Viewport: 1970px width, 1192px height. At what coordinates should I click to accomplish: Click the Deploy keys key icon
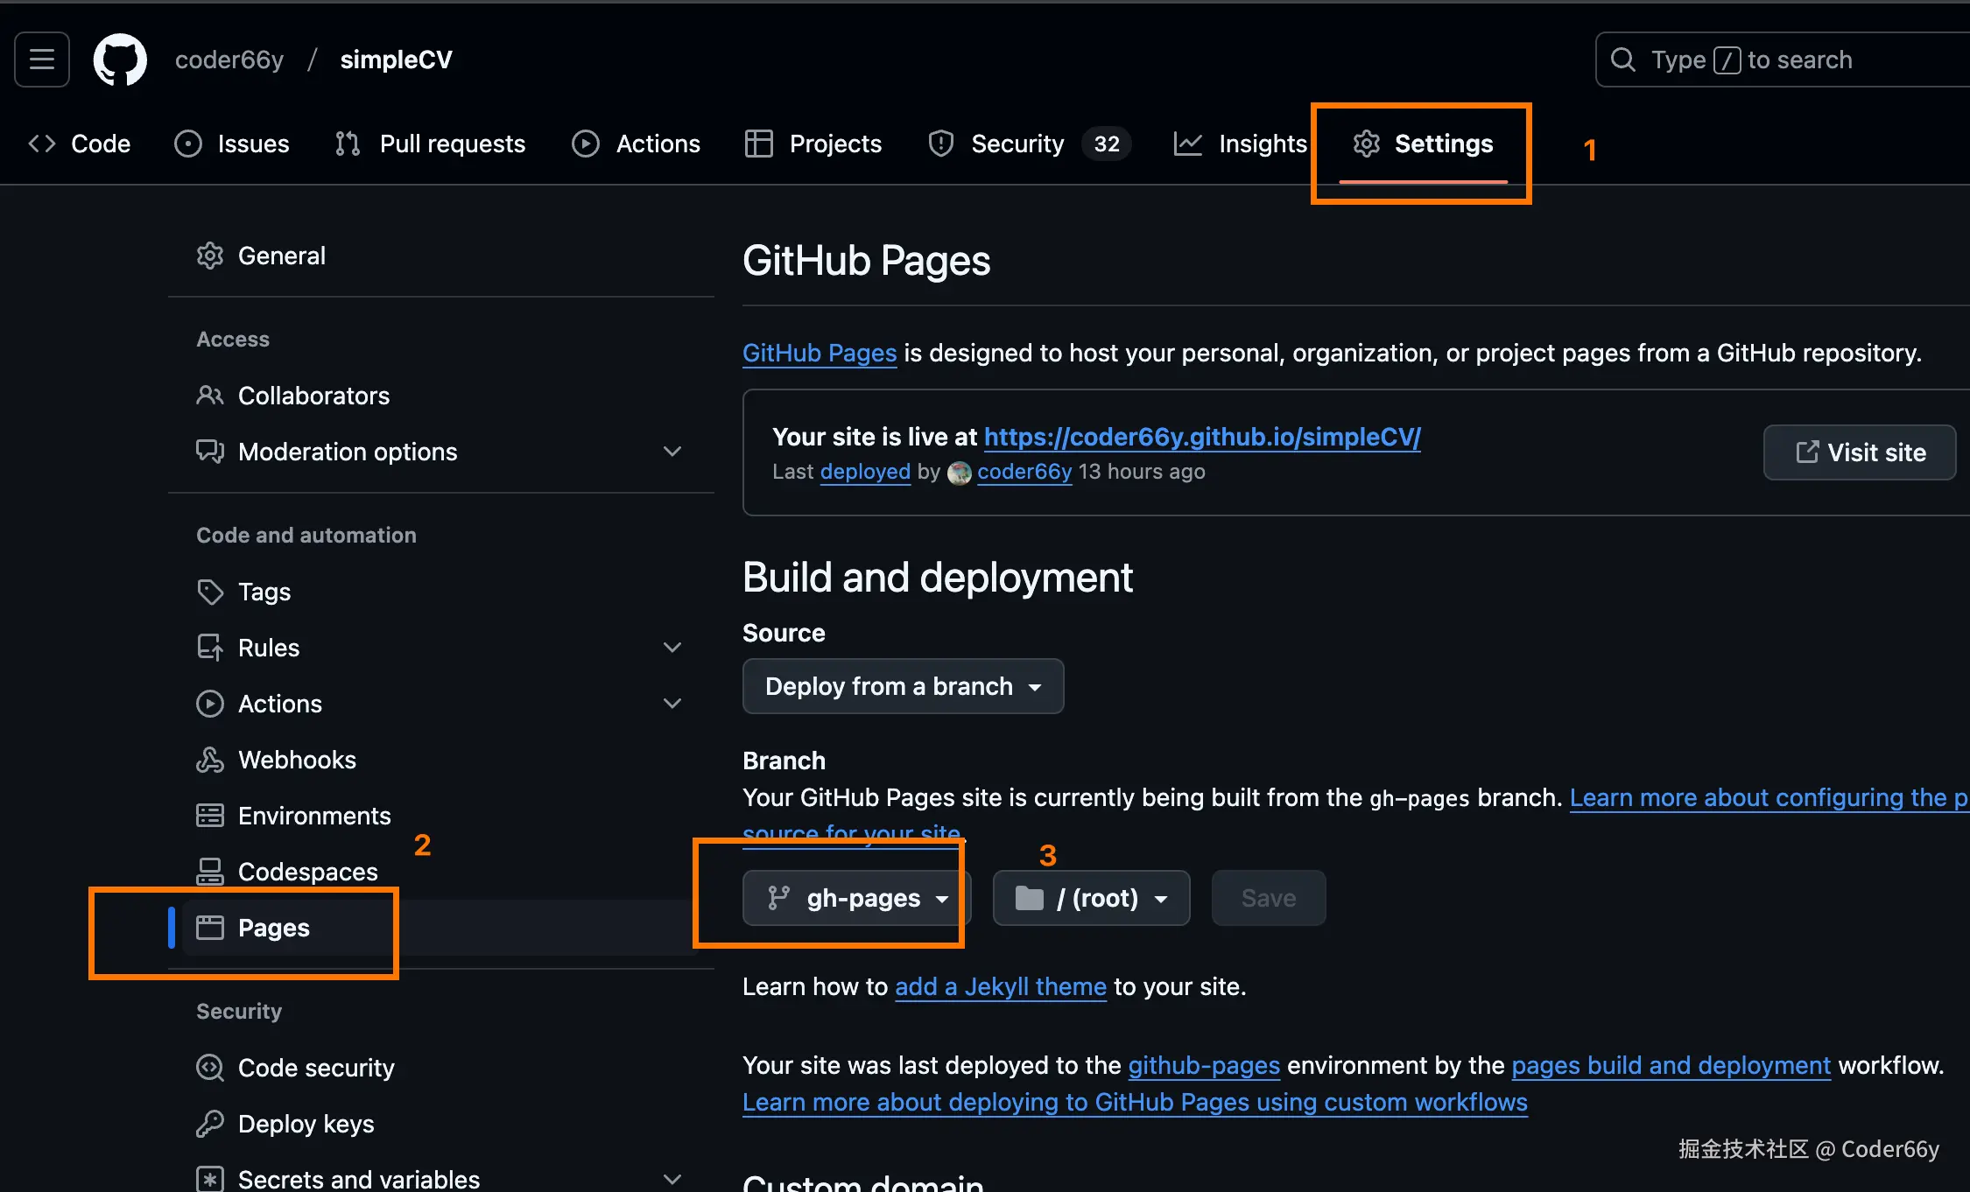210,1124
